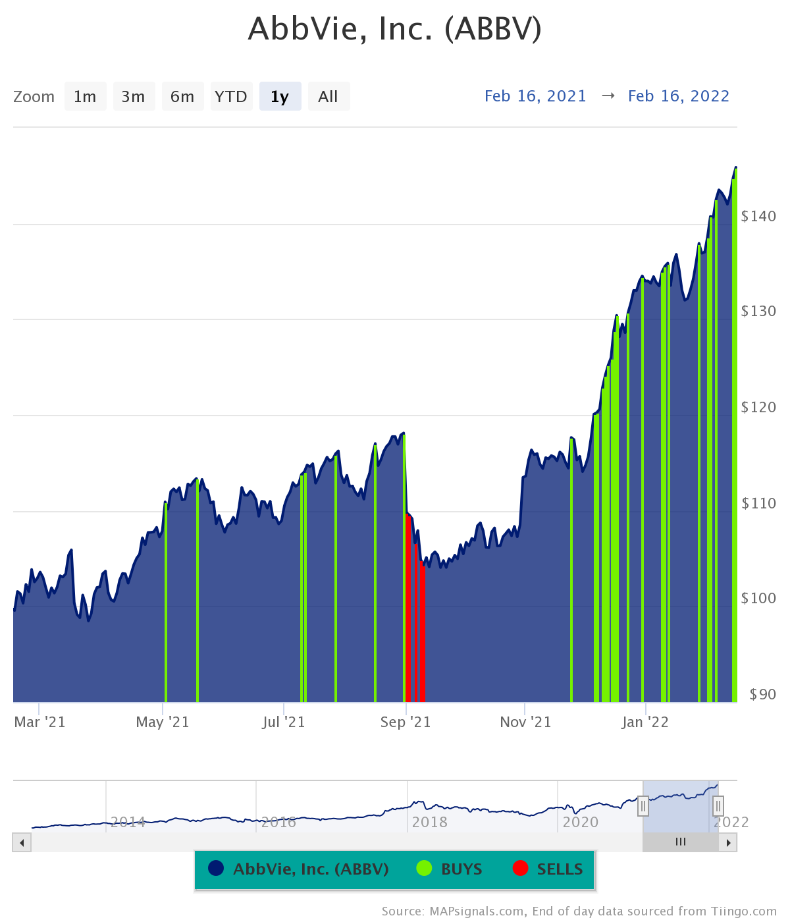Image resolution: width=790 pixels, height=922 pixels.
Task: Toggle AbbVie, Inc. (ABBV) legend series
Action: (x=299, y=869)
